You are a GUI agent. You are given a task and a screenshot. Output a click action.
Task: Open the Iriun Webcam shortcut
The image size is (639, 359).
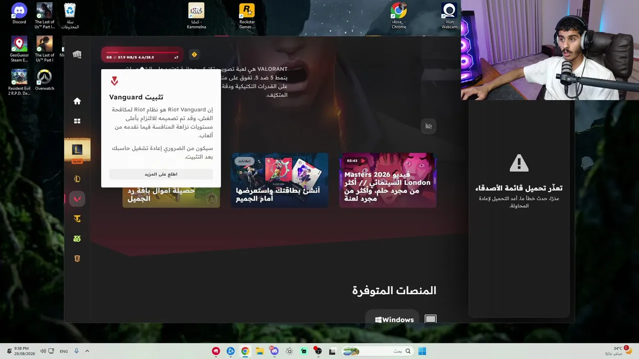tap(449, 16)
